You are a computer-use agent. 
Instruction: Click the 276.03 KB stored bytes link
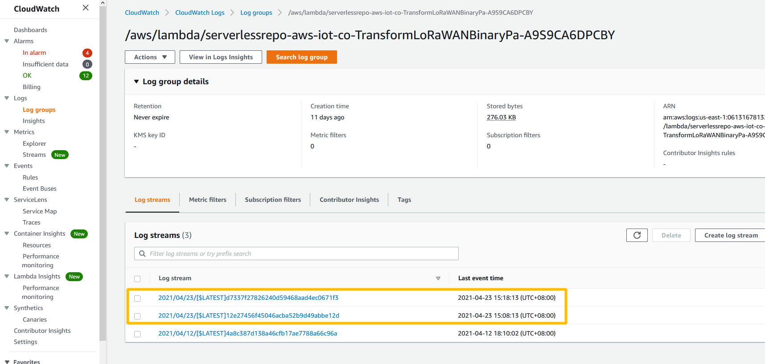tap(501, 117)
